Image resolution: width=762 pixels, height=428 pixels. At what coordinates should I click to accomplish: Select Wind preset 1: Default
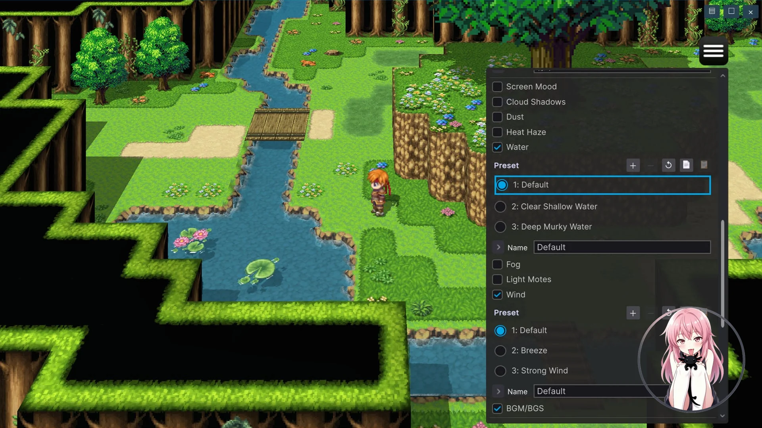point(500,331)
